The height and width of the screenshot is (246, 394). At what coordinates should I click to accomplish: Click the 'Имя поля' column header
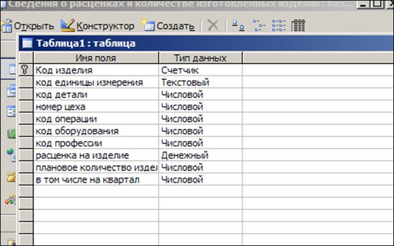click(x=95, y=58)
